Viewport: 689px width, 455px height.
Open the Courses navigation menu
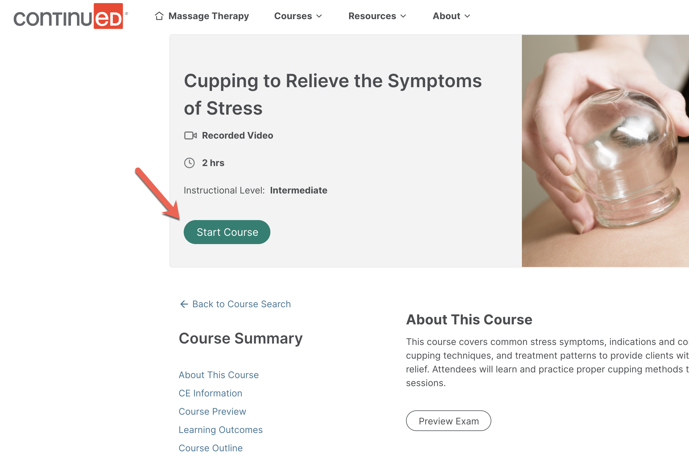pos(294,16)
